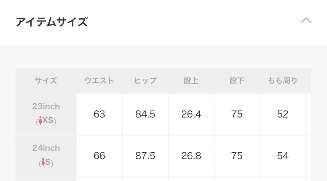
Task: Select the サイズ column header
Action: tap(46, 81)
